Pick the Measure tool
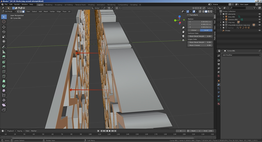Screen dimensions: 262x142 pyautogui.click(x=4, y=52)
